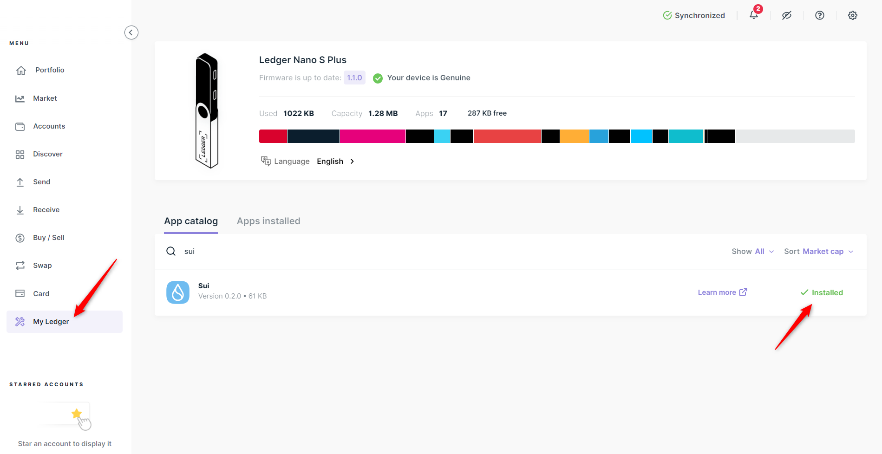Open the Card icon in sidebar
The image size is (882, 454).
tap(20, 293)
